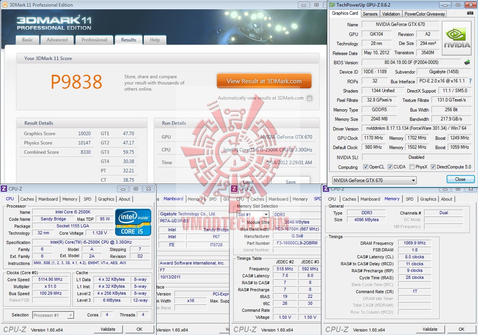Switch to the Professional tab in 3DMark
The height and width of the screenshot is (335, 478).
coord(94,40)
